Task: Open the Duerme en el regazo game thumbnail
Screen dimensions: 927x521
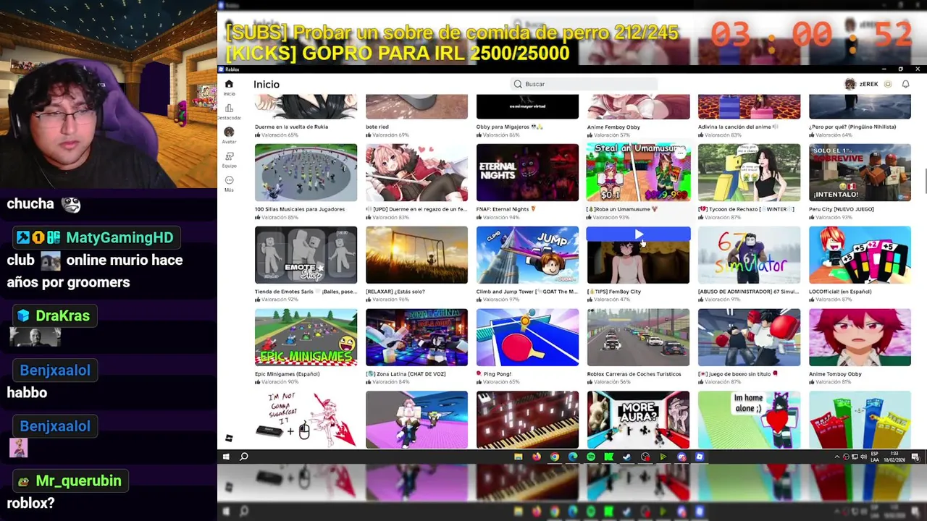Action: [x=416, y=172]
